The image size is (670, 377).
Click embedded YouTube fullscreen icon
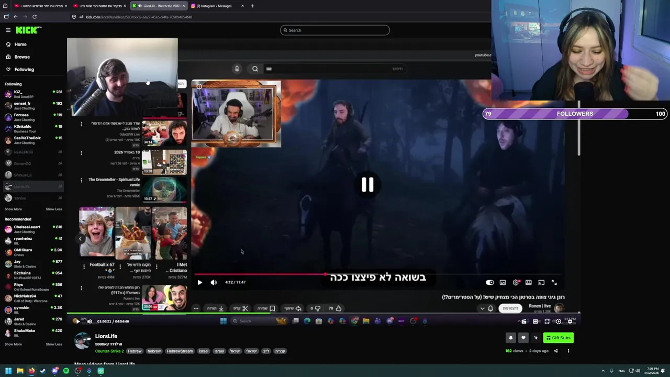[554, 283]
